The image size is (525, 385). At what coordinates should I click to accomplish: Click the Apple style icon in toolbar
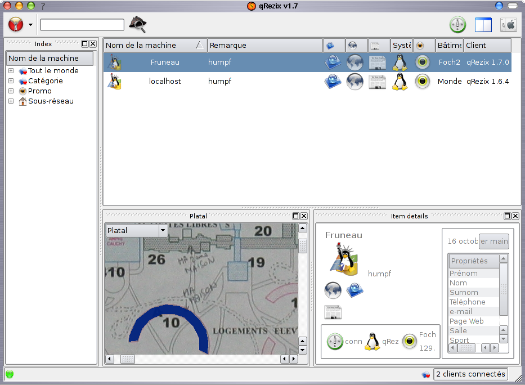coord(508,25)
